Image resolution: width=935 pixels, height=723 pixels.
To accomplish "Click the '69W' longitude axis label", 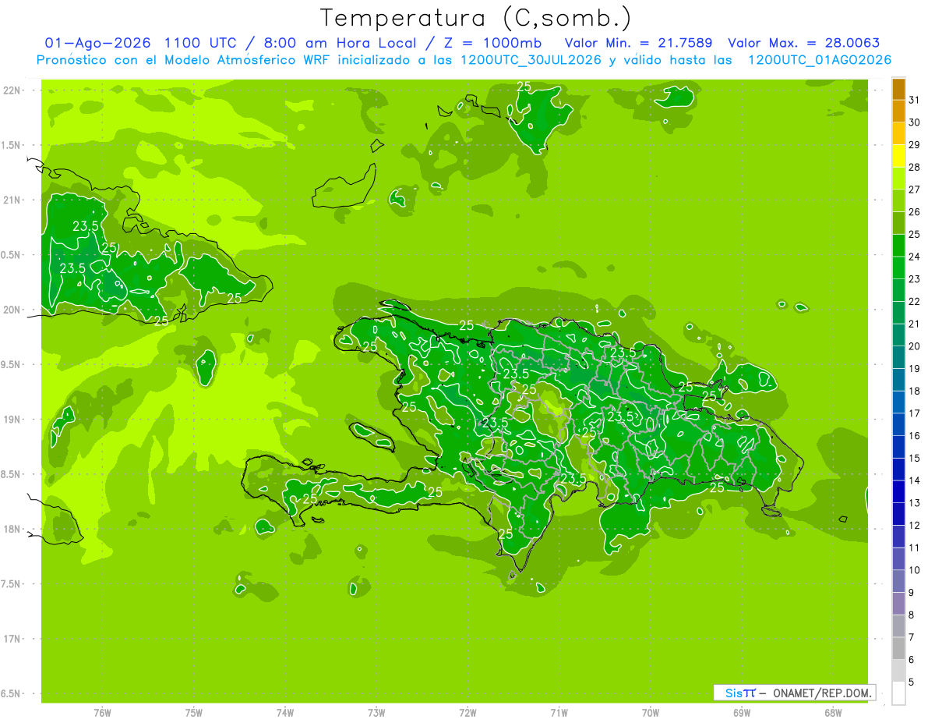I will click(742, 713).
